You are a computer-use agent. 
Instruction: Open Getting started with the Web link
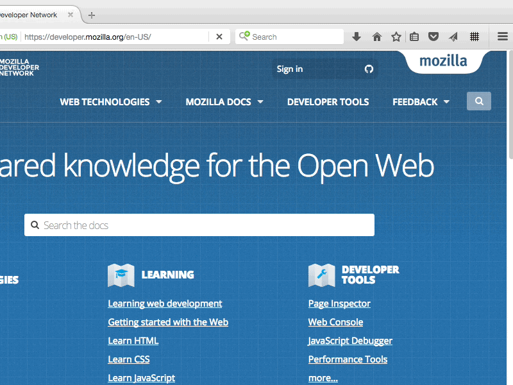click(168, 322)
